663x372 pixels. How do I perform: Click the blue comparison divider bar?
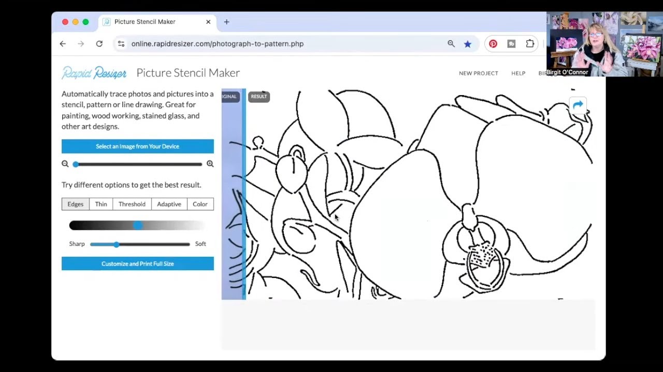tap(243, 194)
